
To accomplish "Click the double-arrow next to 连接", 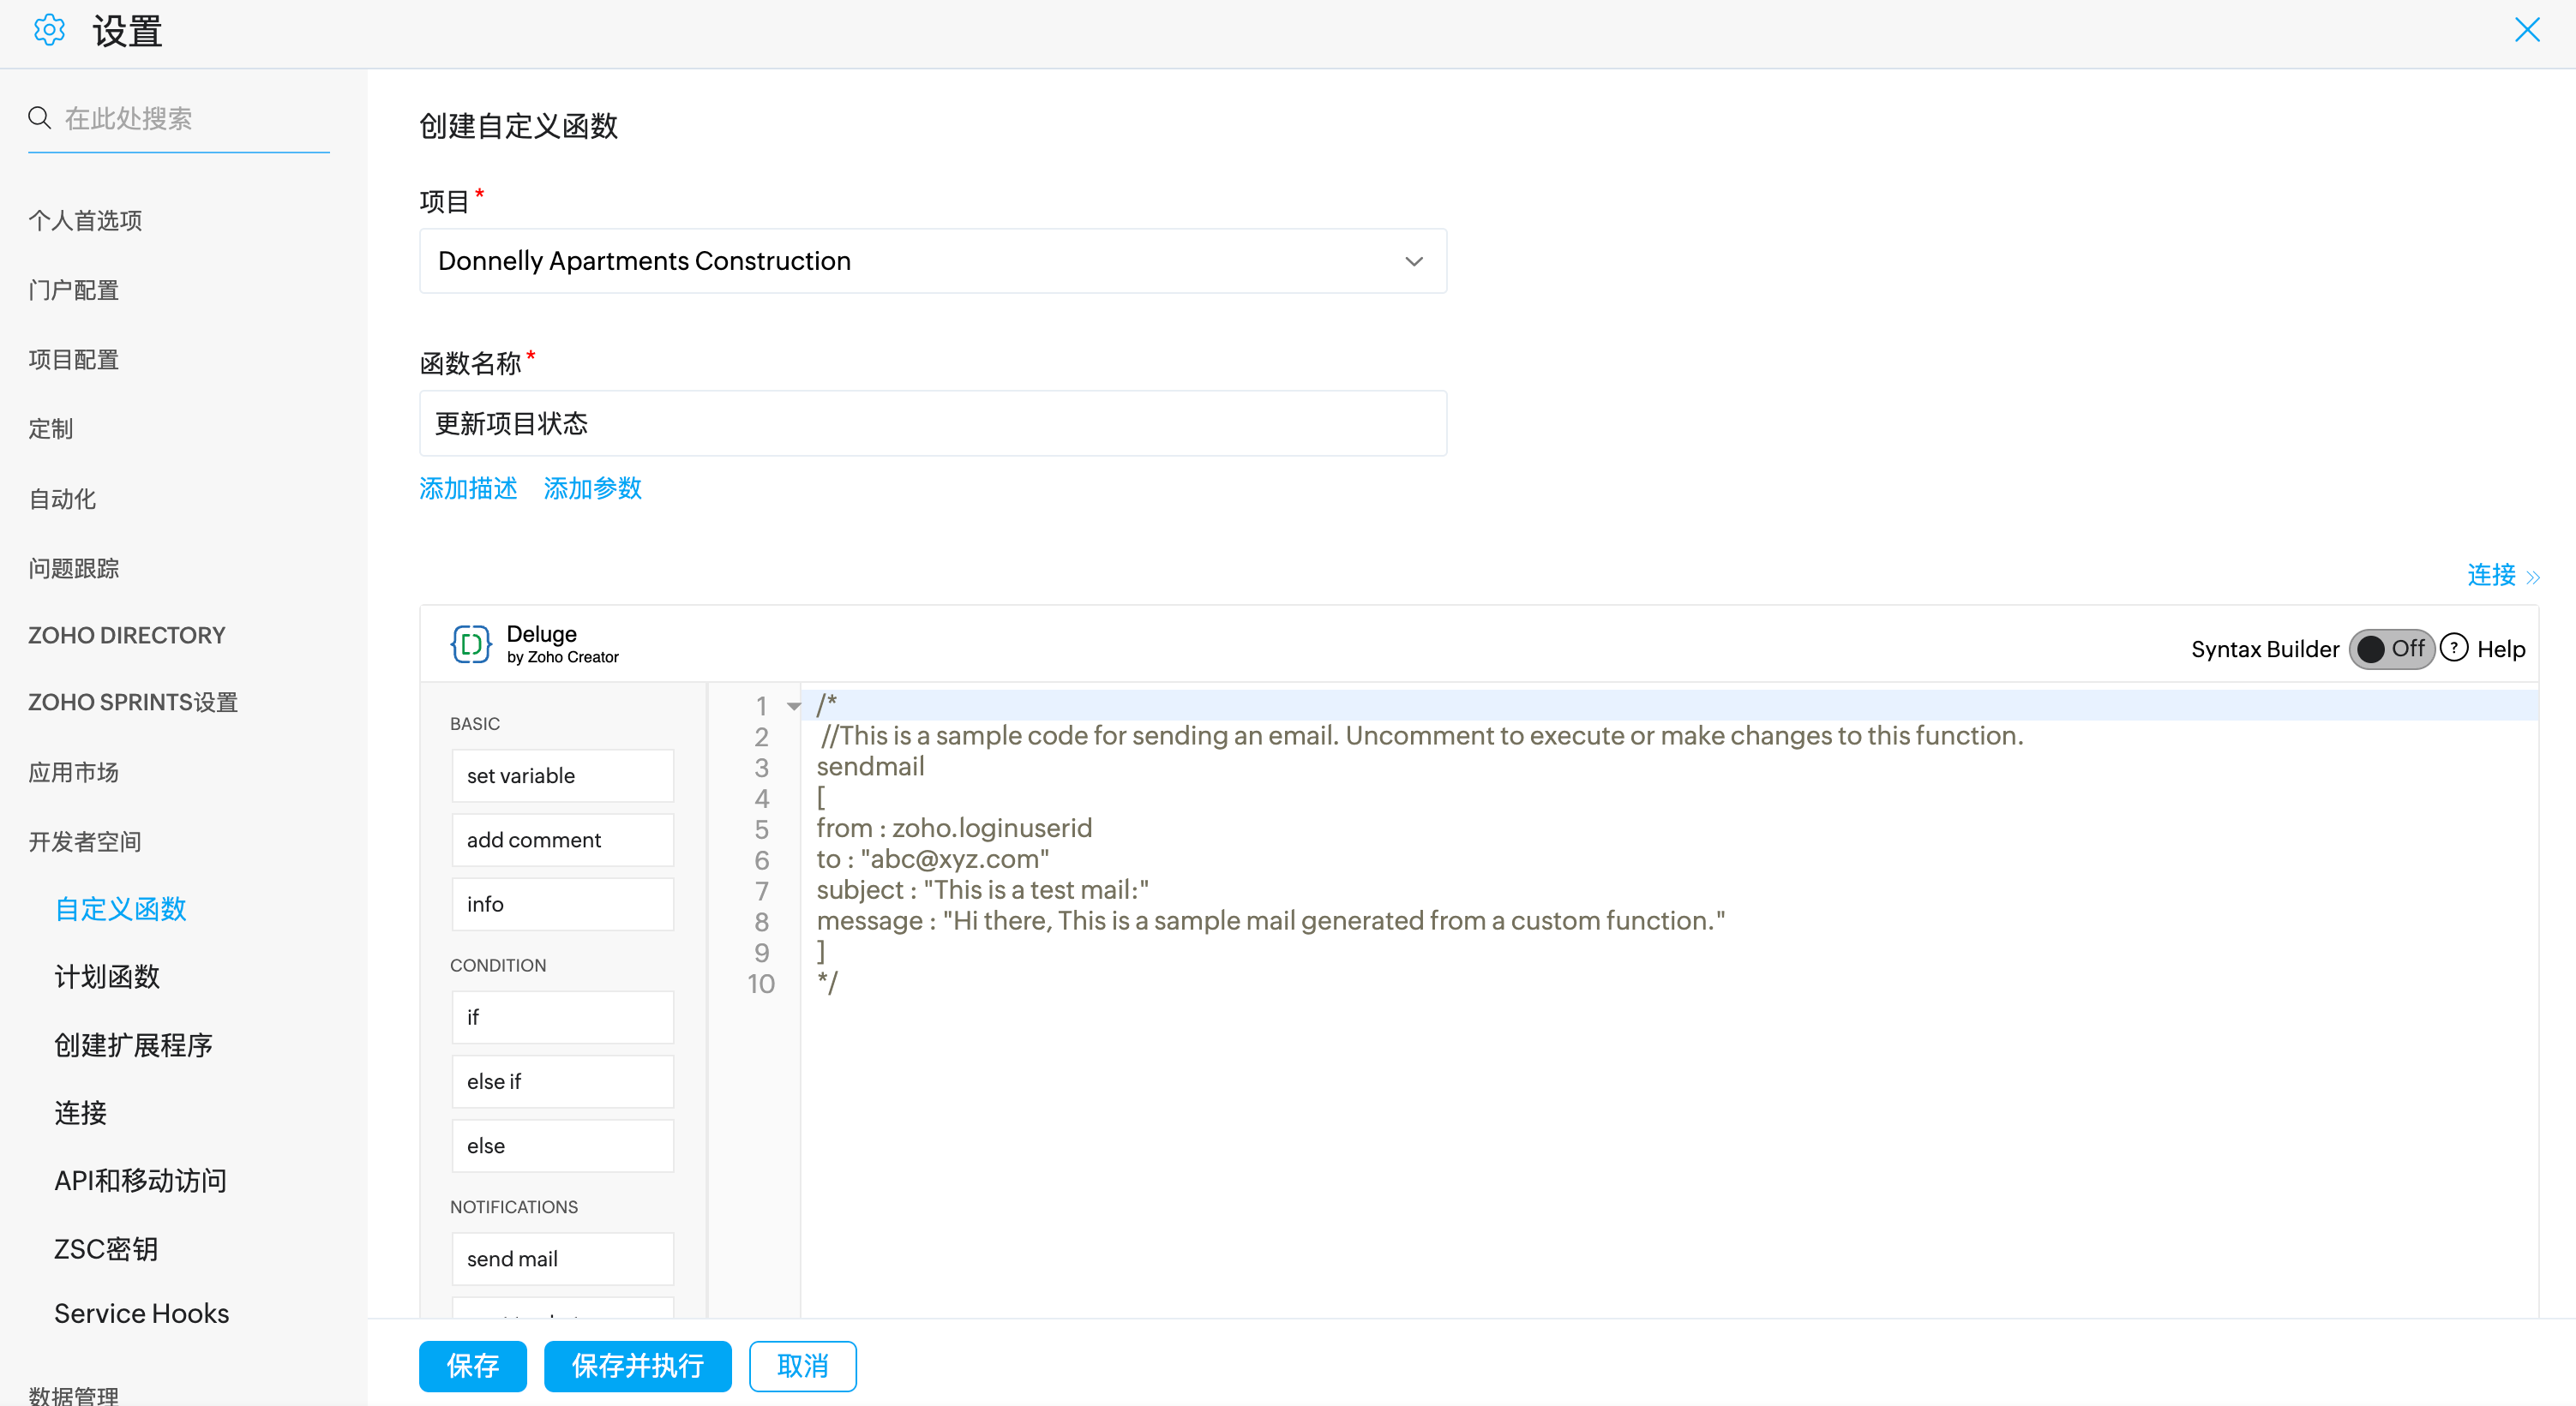I will click(x=2533, y=577).
